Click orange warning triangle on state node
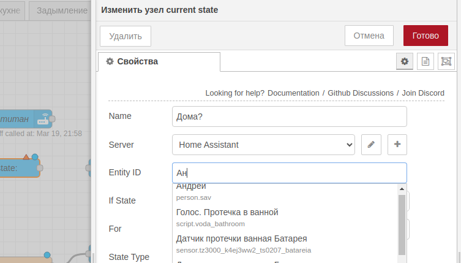The height and width of the screenshot is (263, 461). coord(26,157)
